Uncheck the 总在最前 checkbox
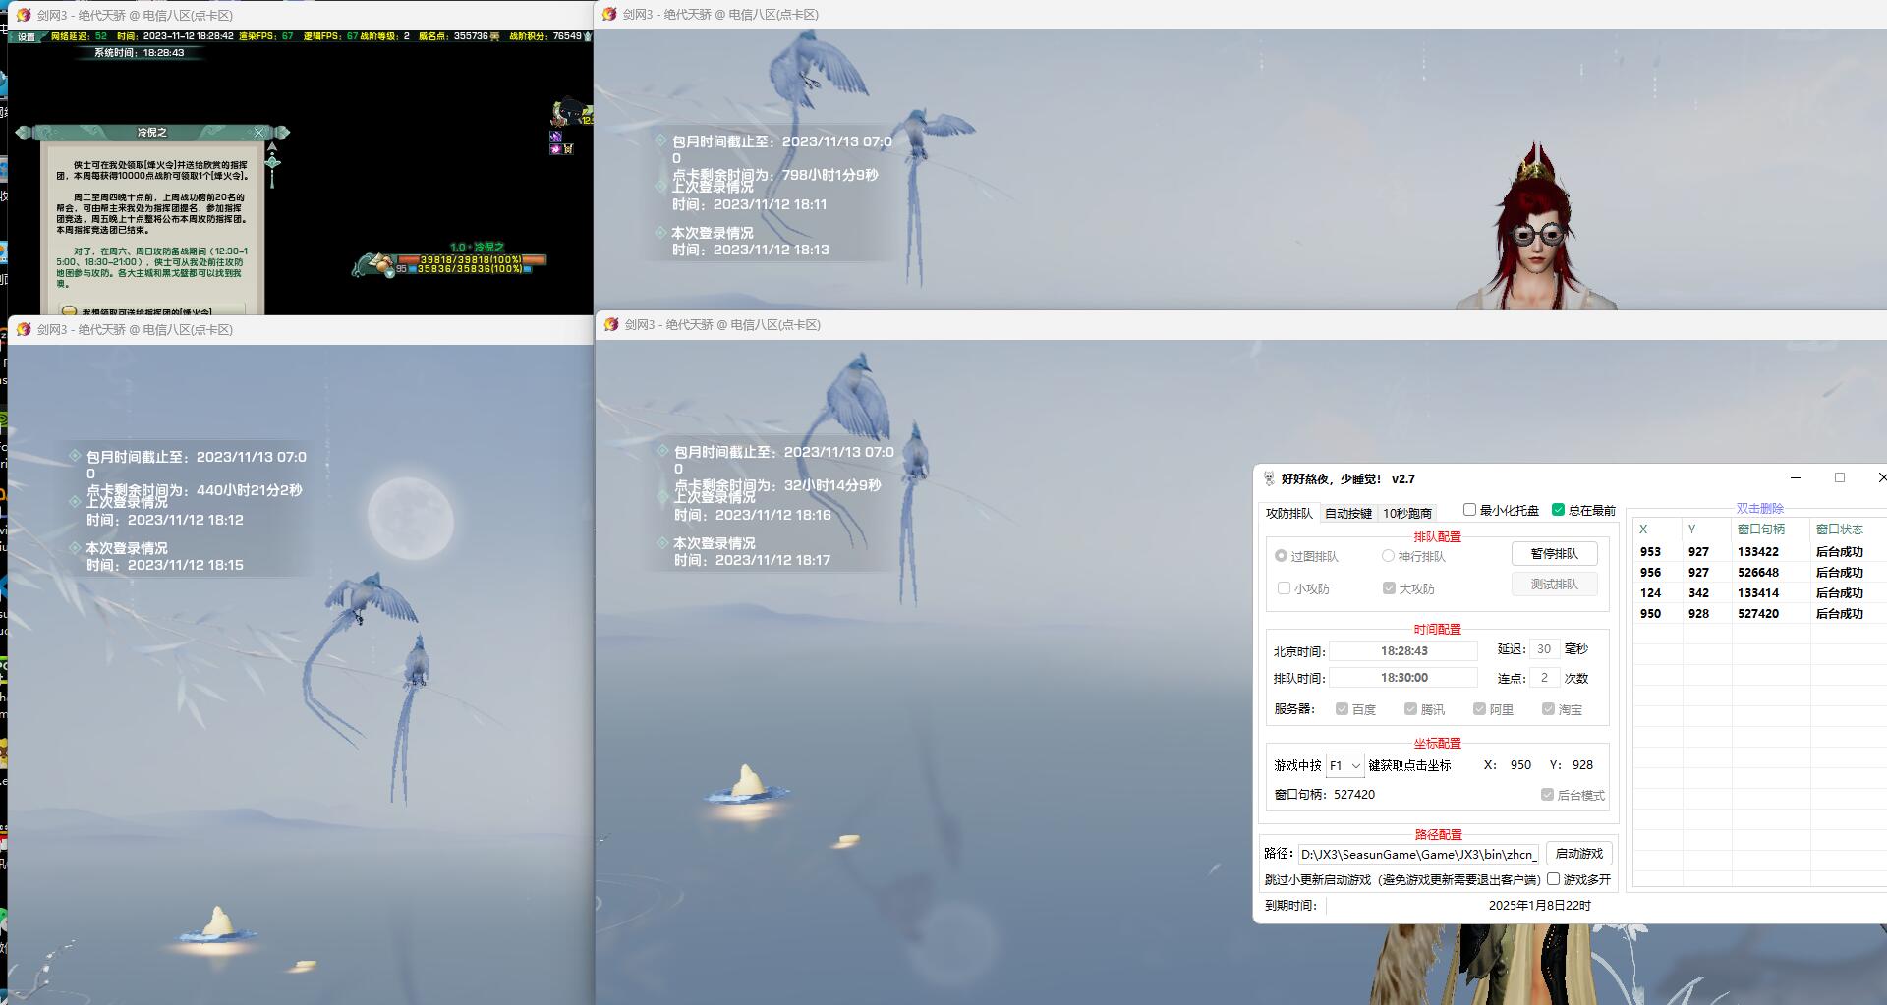The image size is (1887, 1005). pyautogui.click(x=1558, y=510)
